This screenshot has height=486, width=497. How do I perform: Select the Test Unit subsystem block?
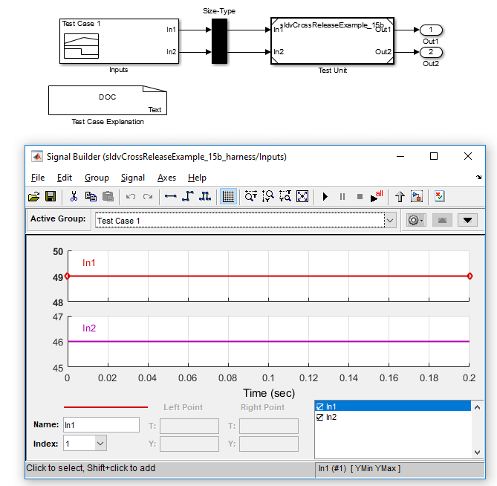(x=333, y=41)
